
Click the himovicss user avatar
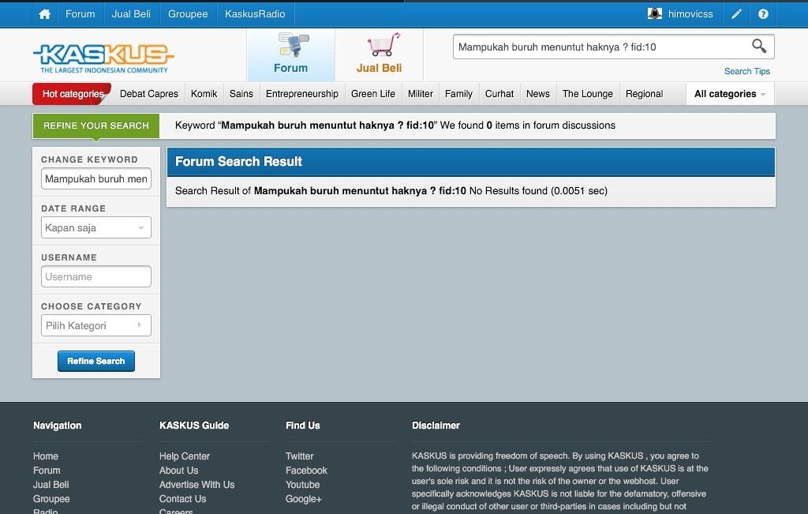(654, 14)
